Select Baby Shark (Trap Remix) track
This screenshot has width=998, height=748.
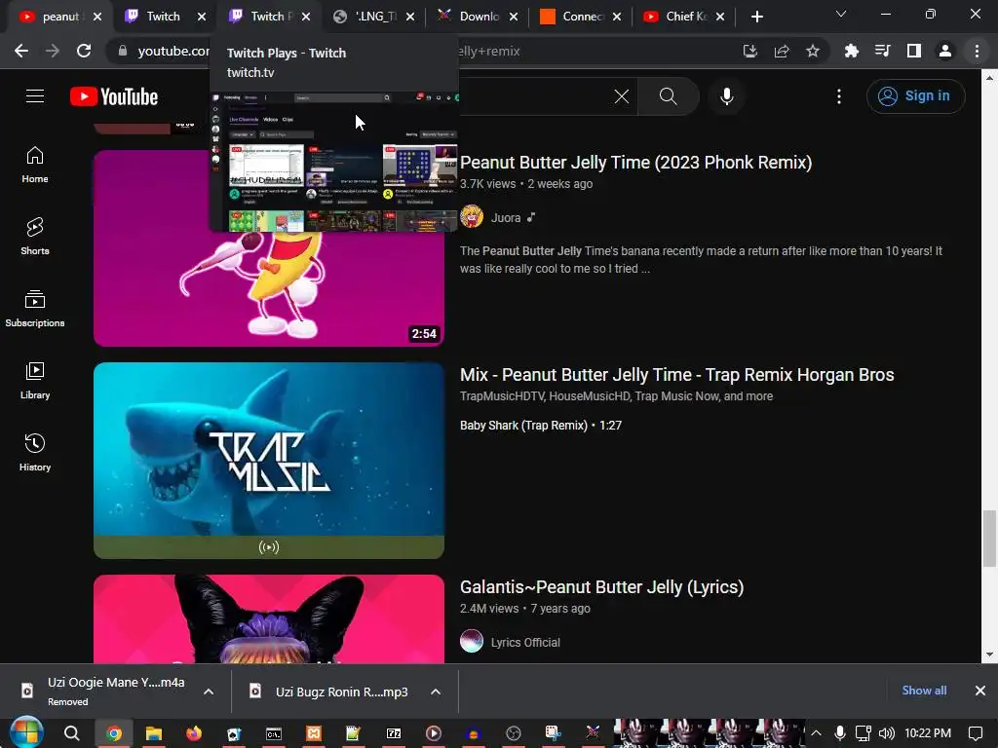pos(540,425)
